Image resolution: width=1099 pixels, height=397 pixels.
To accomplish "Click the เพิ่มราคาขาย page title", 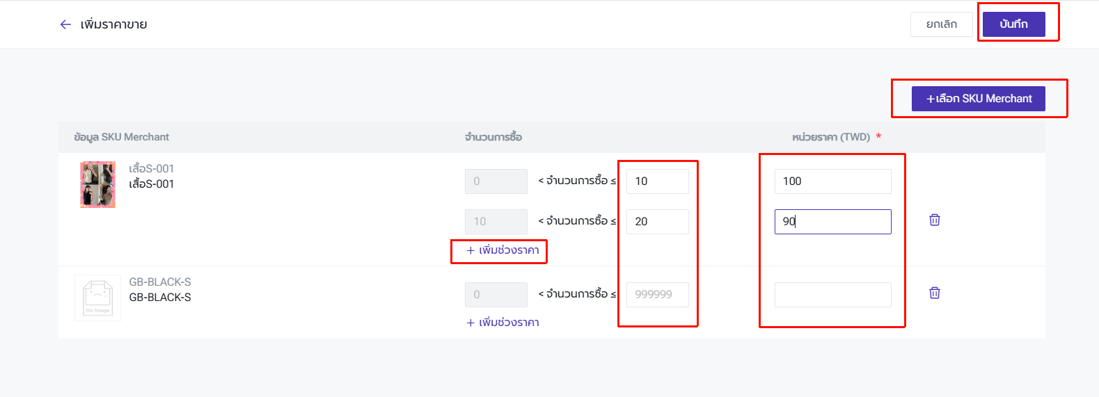I will tap(113, 24).
